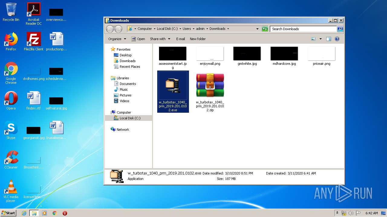Open the Recycle Bin desktop icon
The height and width of the screenshot is (217, 387).
click(11, 12)
